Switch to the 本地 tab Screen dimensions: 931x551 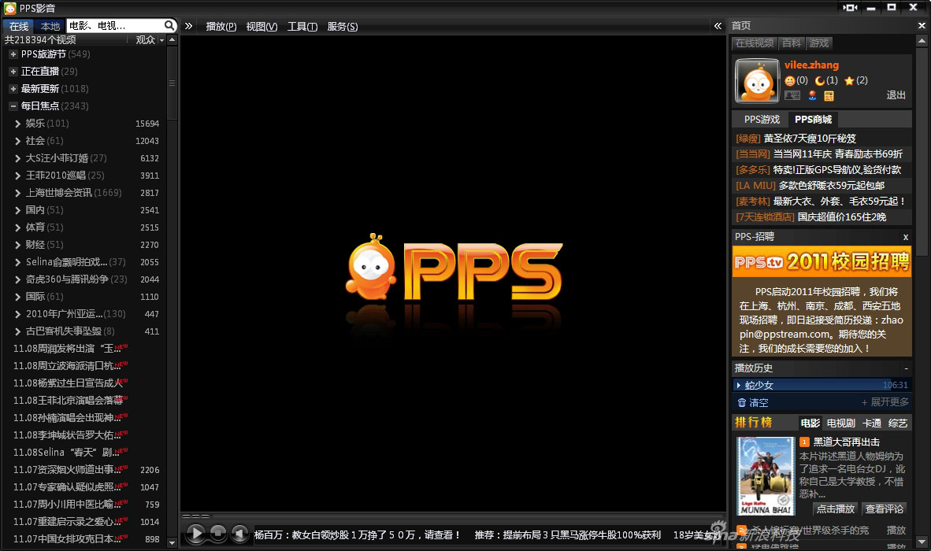(x=50, y=26)
